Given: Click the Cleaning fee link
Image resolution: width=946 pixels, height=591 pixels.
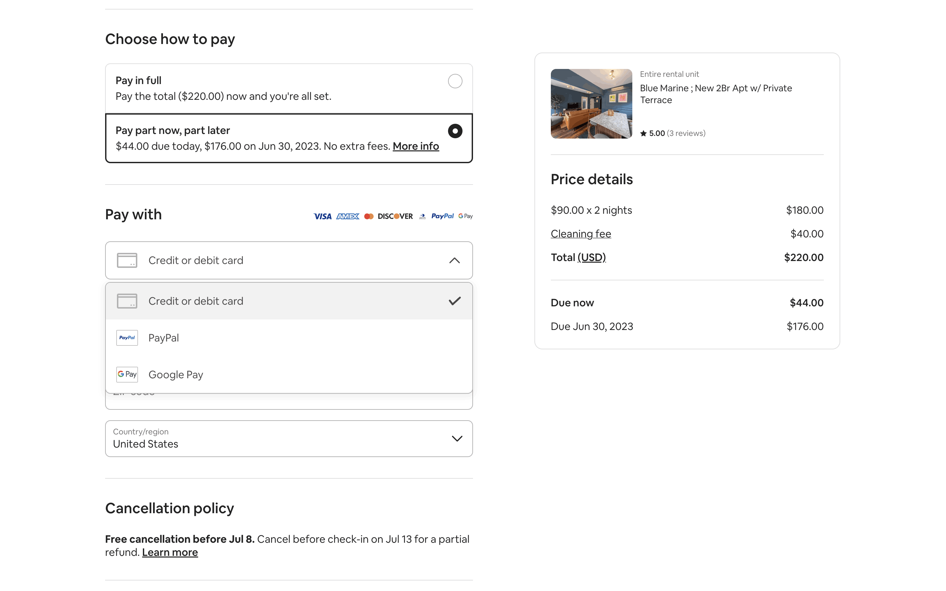Looking at the screenshot, I should point(580,234).
